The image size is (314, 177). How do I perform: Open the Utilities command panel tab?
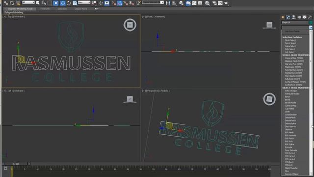point(310,17)
